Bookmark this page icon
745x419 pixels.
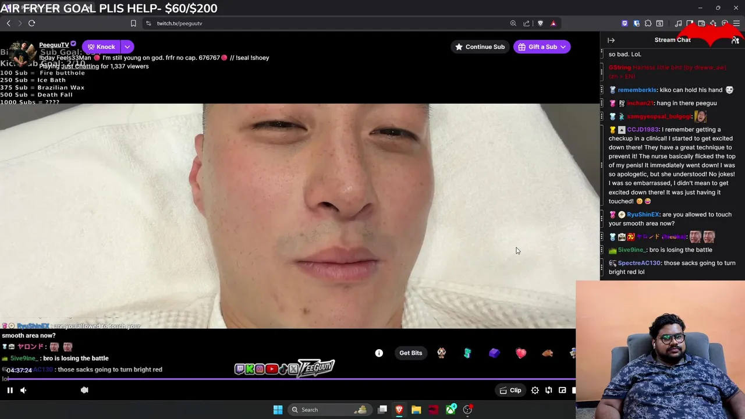pos(133,23)
